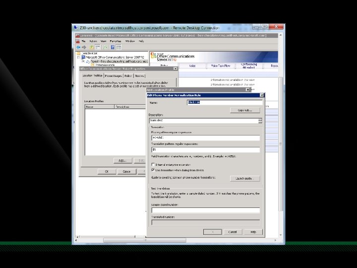The width and height of the screenshot is (357, 268).
Task: Click the Translation pattern regular expression field
Action: 206,150
